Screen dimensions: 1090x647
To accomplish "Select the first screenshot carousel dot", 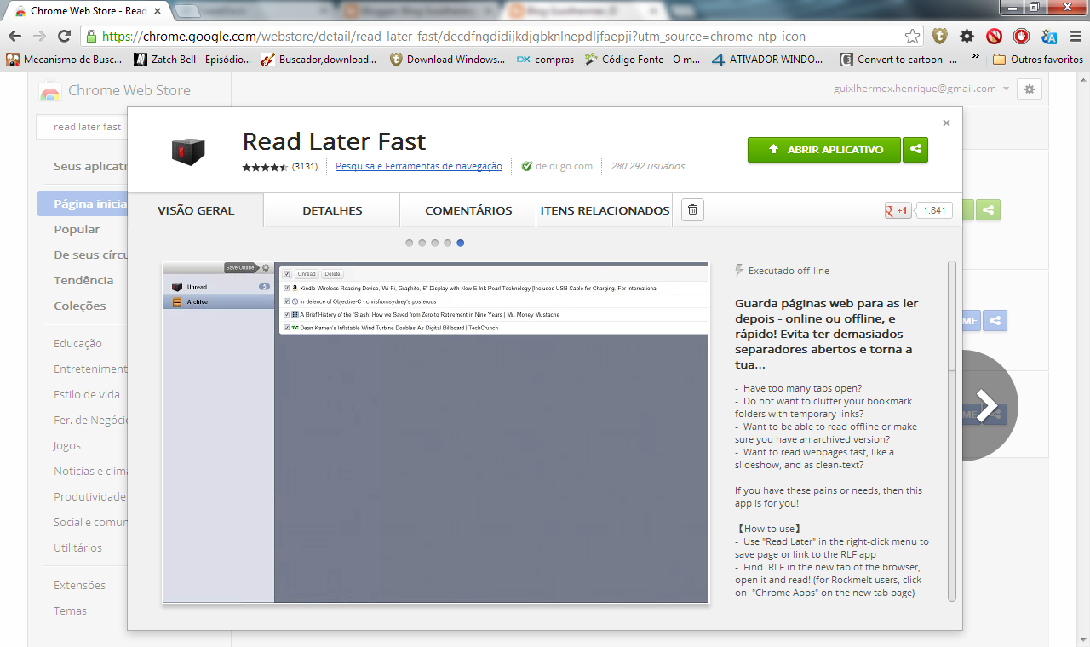I will click(410, 243).
